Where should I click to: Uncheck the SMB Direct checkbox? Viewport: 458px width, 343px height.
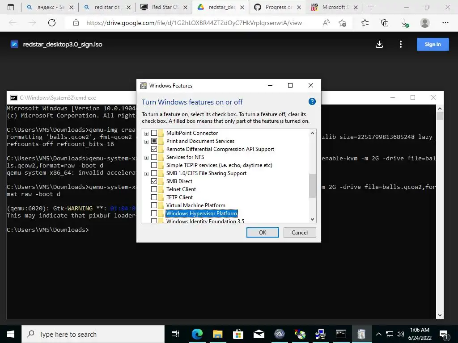154,181
